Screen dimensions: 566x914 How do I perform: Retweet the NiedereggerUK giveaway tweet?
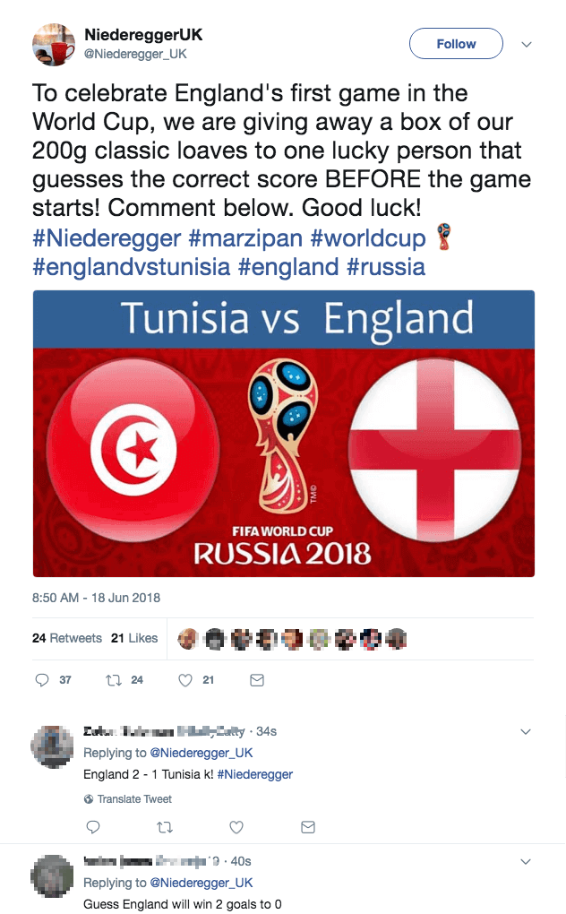[x=114, y=680]
